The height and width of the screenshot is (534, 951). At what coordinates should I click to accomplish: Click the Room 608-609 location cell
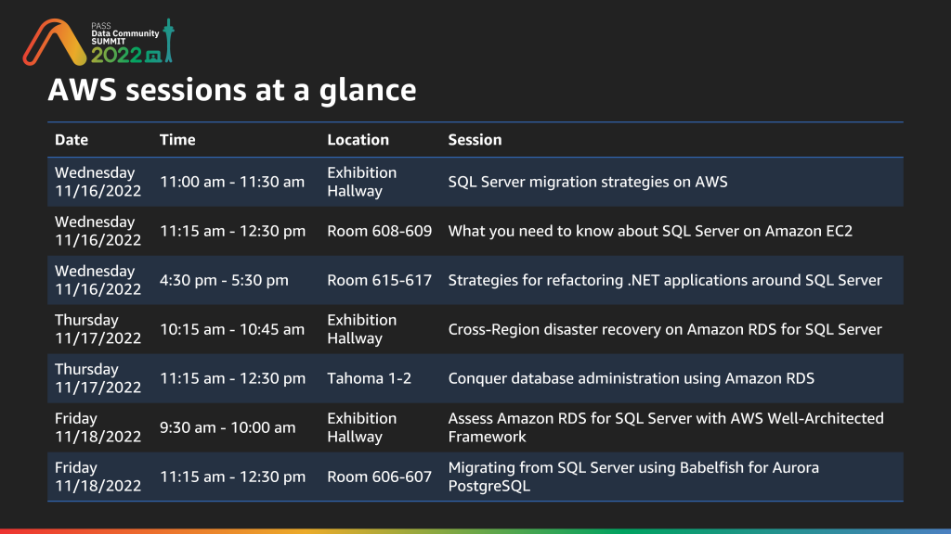click(380, 231)
